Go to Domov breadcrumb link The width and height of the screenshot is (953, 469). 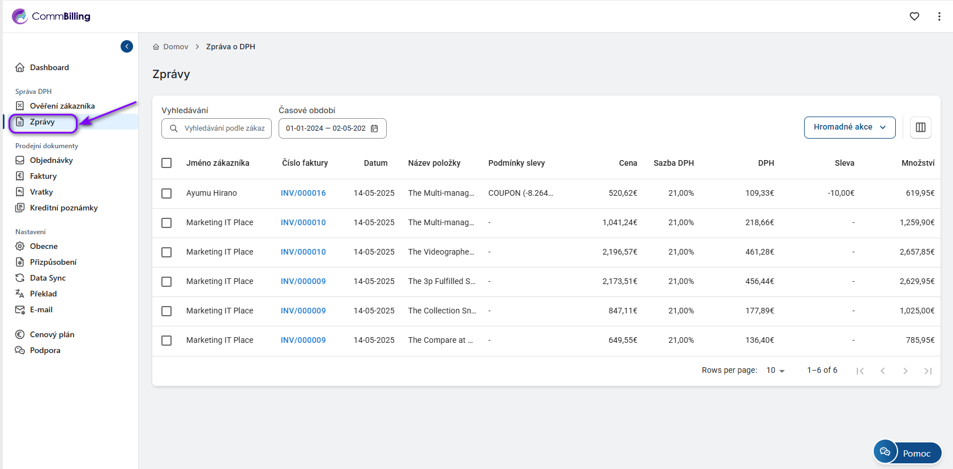pyautogui.click(x=176, y=47)
